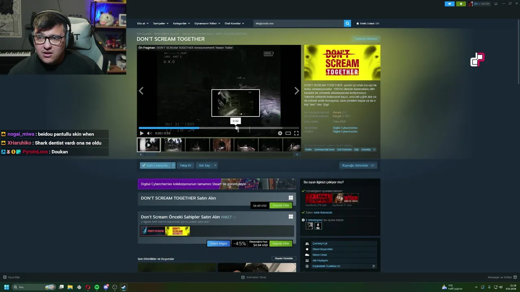This screenshot has height=292, width=520.
Task: Expand the Göz at menu
Action: pos(143,24)
